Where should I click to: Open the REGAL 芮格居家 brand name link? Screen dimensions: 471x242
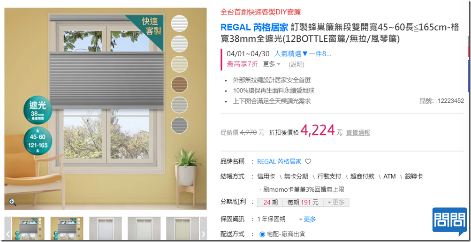coord(279,161)
